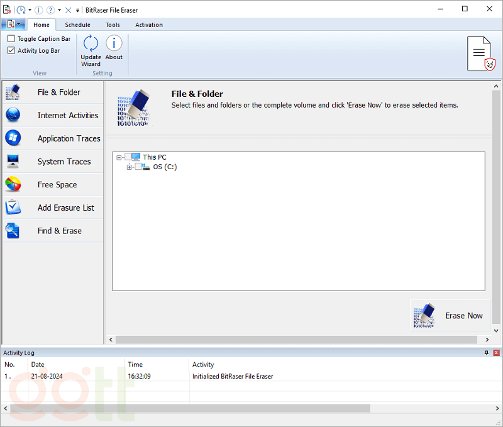Switch to the Schedule tab
The width and height of the screenshot is (503, 427).
77,25
